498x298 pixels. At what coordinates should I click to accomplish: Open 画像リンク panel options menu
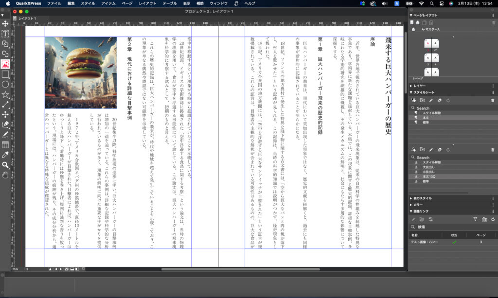(493, 211)
